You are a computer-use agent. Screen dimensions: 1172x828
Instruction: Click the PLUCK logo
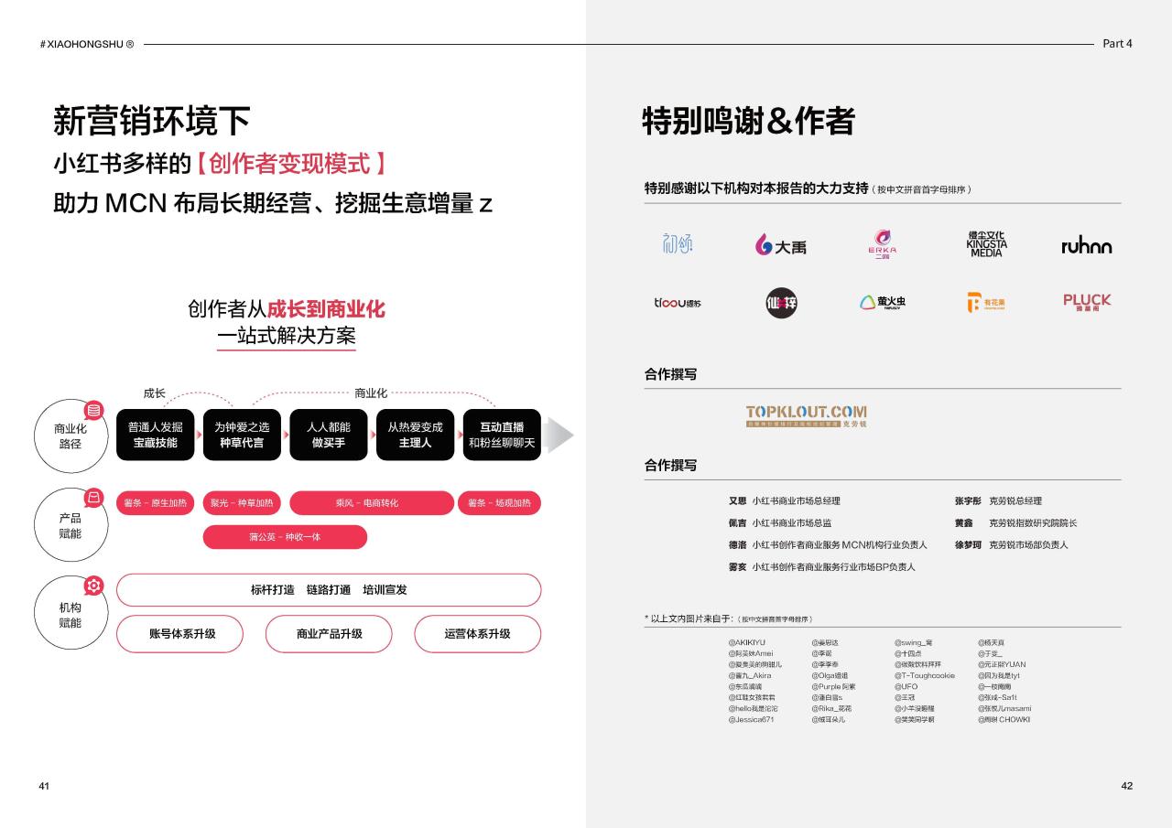click(x=1087, y=301)
